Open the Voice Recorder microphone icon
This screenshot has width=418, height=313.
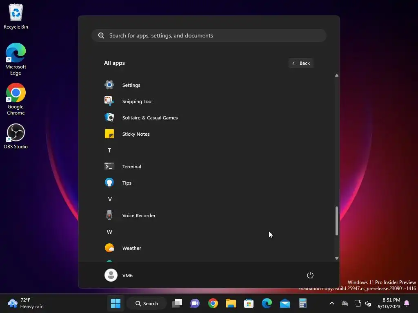click(109, 215)
